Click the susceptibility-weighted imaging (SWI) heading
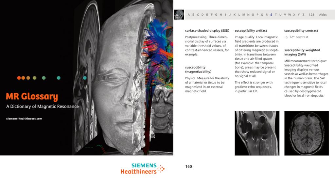Viewport: 335px width, 188px height. coord(302,52)
